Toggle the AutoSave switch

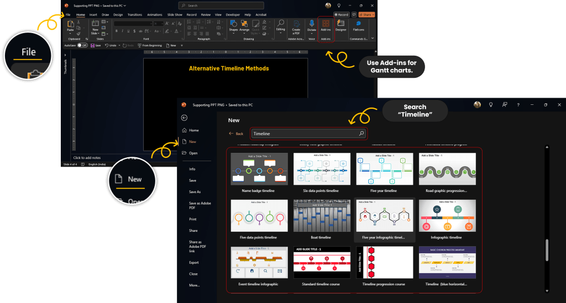click(x=81, y=45)
